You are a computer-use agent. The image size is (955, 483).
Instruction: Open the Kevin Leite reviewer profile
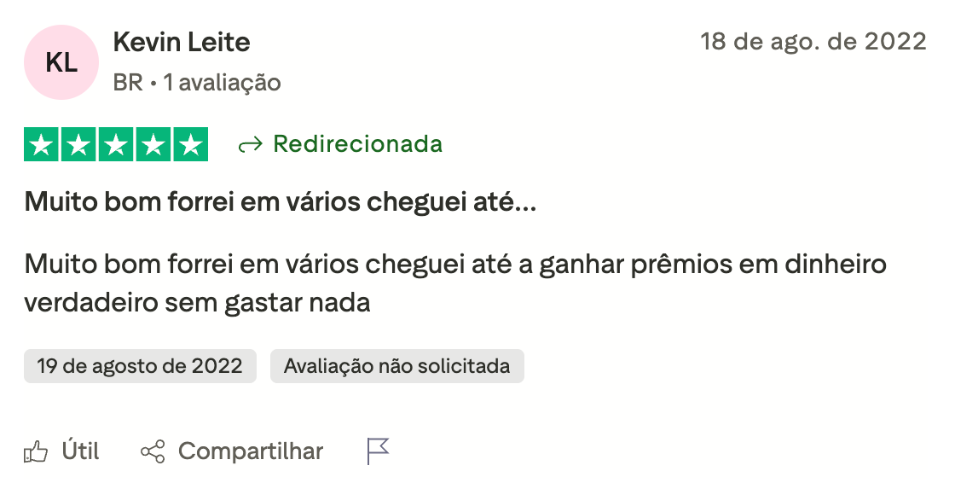pos(182,42)
